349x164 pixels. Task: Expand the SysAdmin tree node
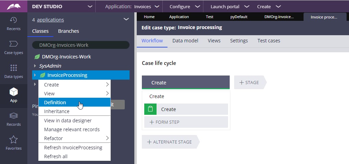35,66
